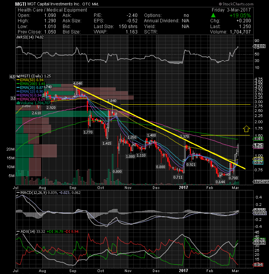This screenshot has width=269, height=274.
Task: Click the 1.400 high price label
Action: [151, 135]
